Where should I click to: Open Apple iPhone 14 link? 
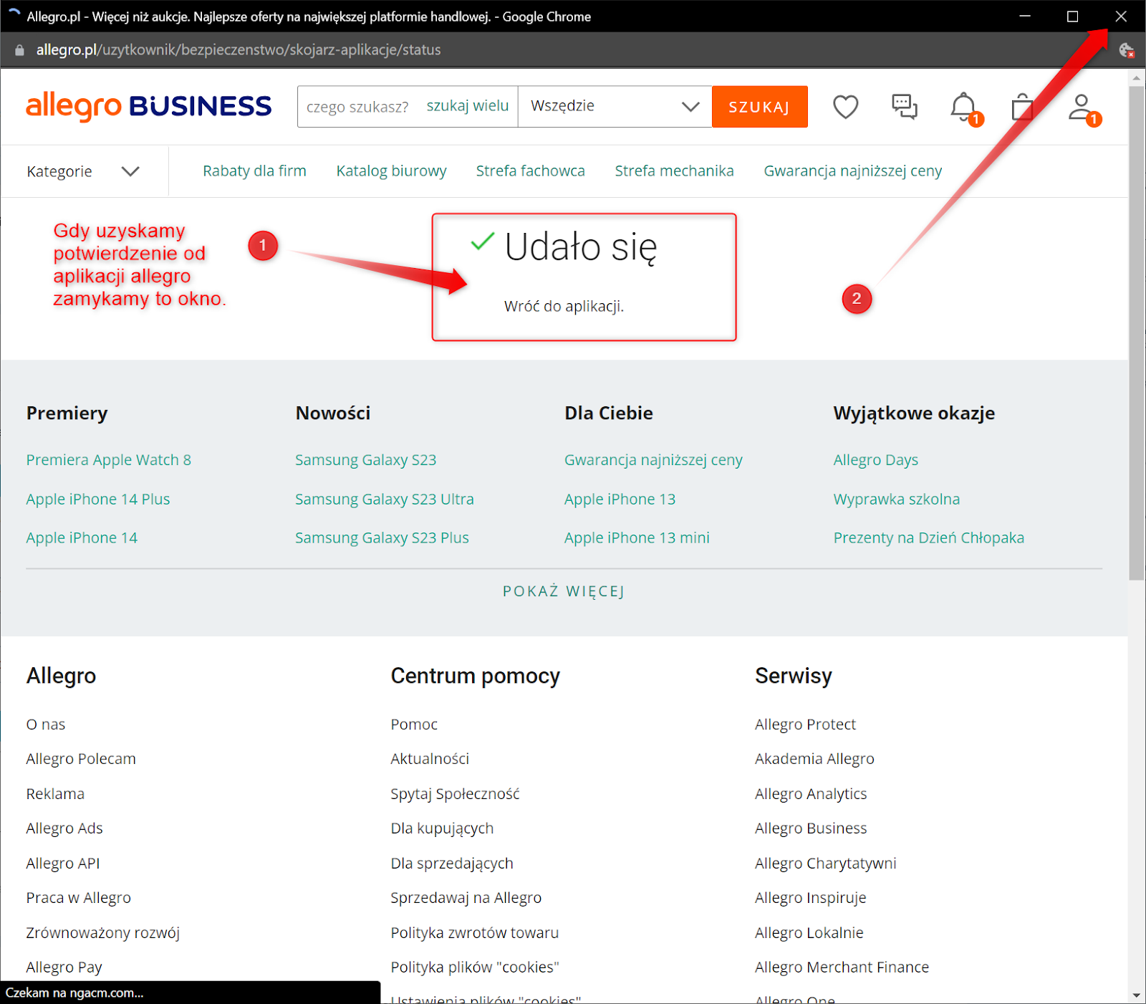(82, 538)
